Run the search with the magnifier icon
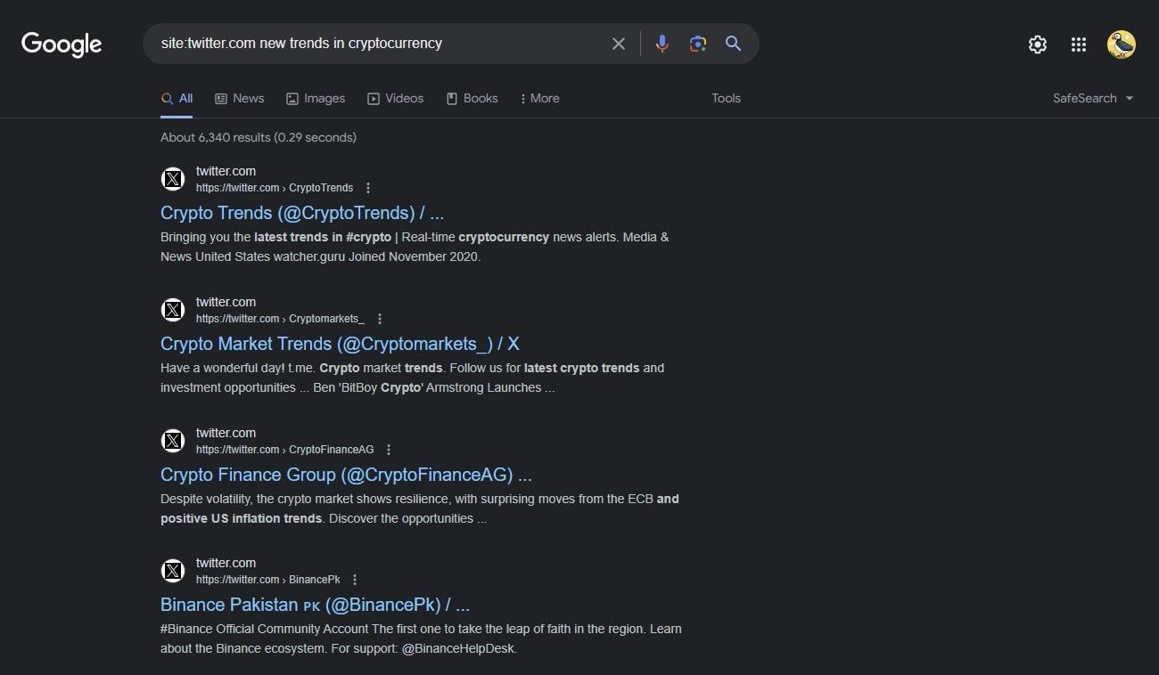 point(733,43)
